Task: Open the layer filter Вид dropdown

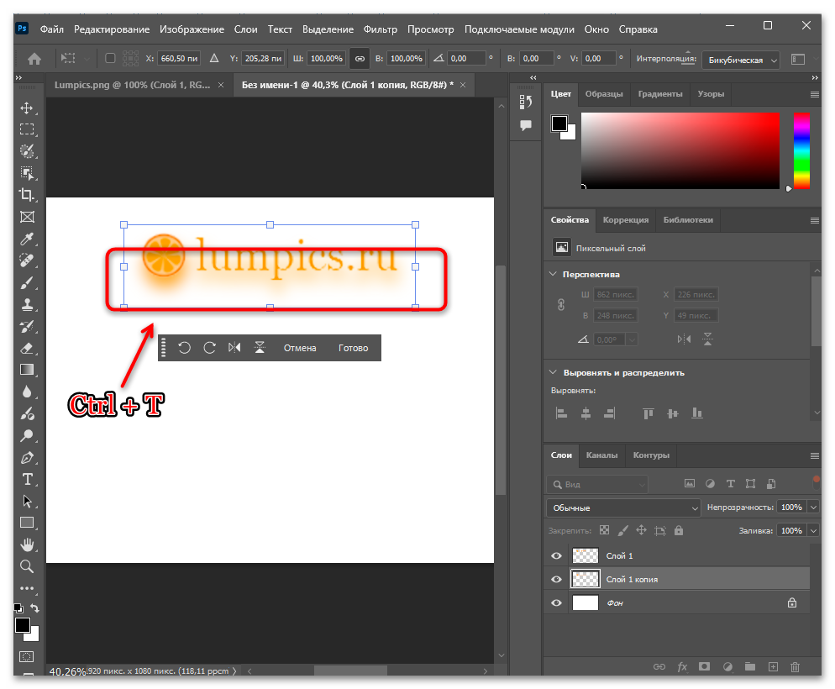Action: [597, 485]
